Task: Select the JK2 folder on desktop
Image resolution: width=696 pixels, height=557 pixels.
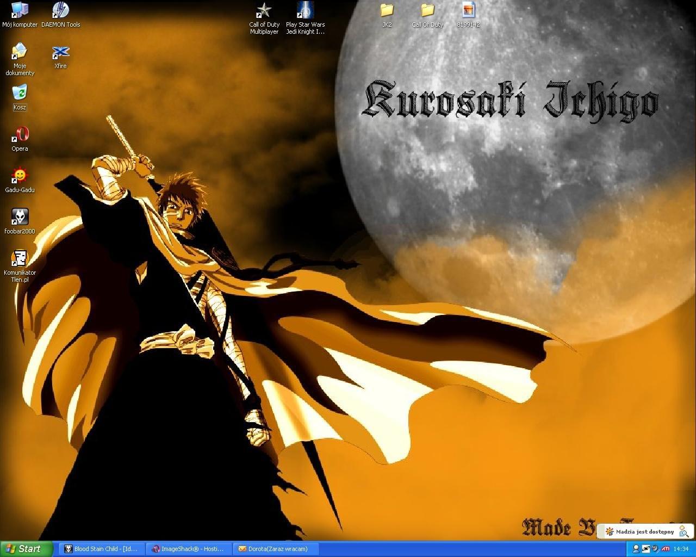Action: (387, 15)
